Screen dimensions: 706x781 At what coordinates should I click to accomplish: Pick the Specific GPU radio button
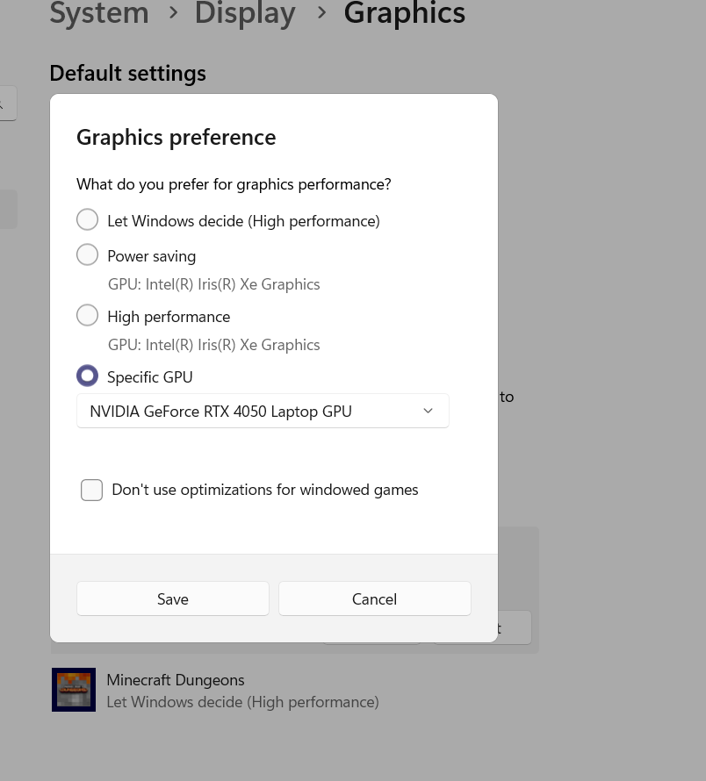point(87,376)
